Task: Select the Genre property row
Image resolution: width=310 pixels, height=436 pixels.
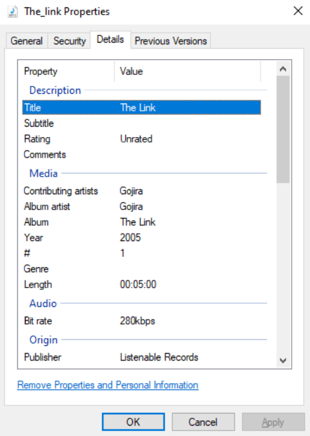Action: pos(141,269)
